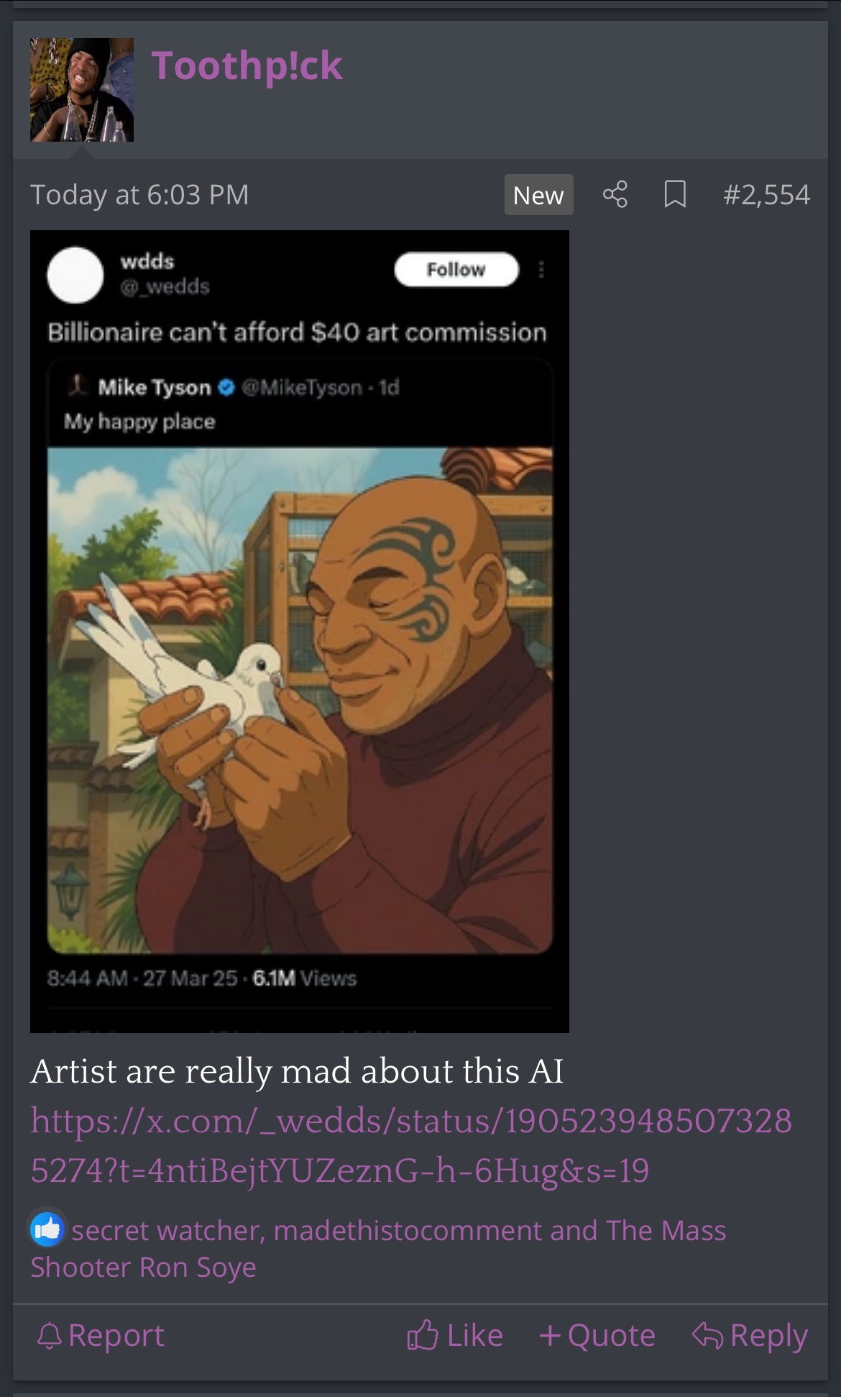Image resolution: width=841 pixels, height=1397 pixels.
Task: Bookmark this post with the bookmark icon
Action: point(674,194)
